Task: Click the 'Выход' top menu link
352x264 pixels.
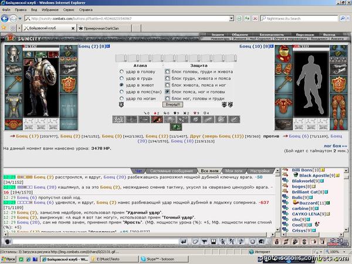Action: [x=329, y=35]
